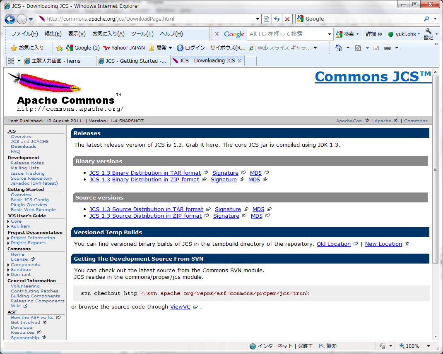This screenshot has height=354, width=443.
Task: Click inside the address bar URL field
Action: pos(145,19)
